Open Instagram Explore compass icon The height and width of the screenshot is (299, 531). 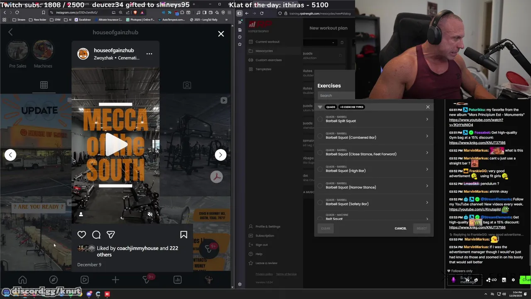[54, 280]
